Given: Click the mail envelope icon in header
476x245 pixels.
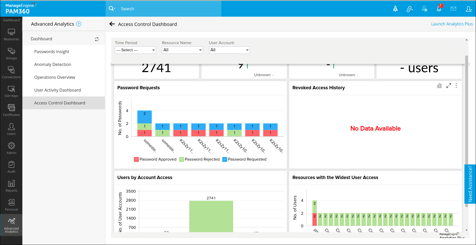Looking at the screenshot, I should [453, 9].
